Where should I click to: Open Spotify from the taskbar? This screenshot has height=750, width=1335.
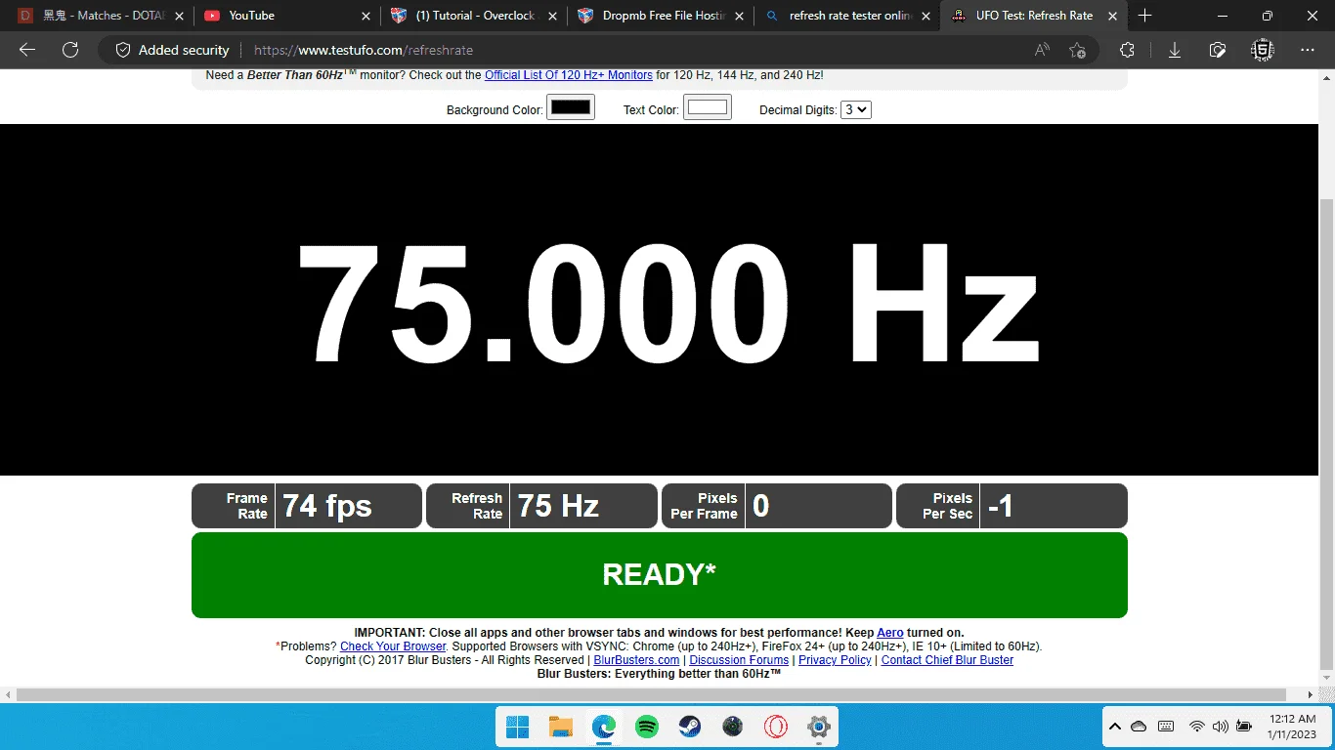pos(647,727)
